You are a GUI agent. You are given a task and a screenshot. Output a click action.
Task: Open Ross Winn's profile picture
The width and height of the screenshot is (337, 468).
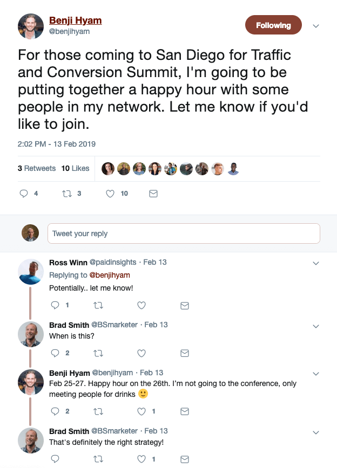coord(30,271)
